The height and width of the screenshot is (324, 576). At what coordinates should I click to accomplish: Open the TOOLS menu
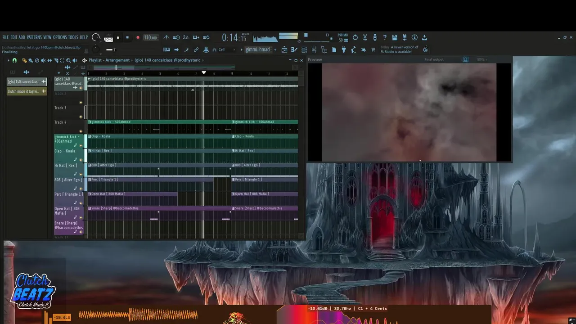tap(73, 37)
